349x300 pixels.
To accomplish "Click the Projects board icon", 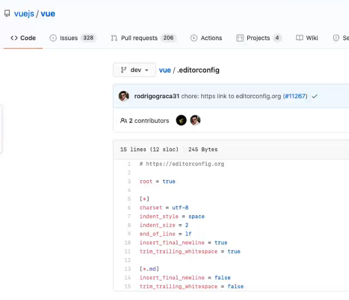I will pyautogui.click(x=240, y=38).
